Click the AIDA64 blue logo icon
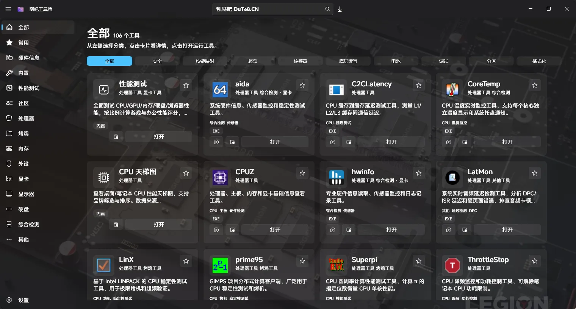The height and width of the screenshot is (309, 576). 220,90
